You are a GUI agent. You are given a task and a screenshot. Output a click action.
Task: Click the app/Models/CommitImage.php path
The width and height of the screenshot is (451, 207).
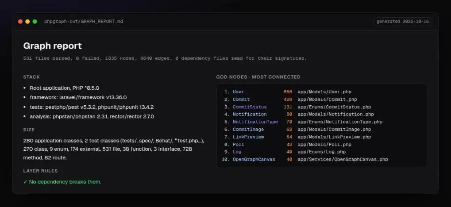[334, 129]
